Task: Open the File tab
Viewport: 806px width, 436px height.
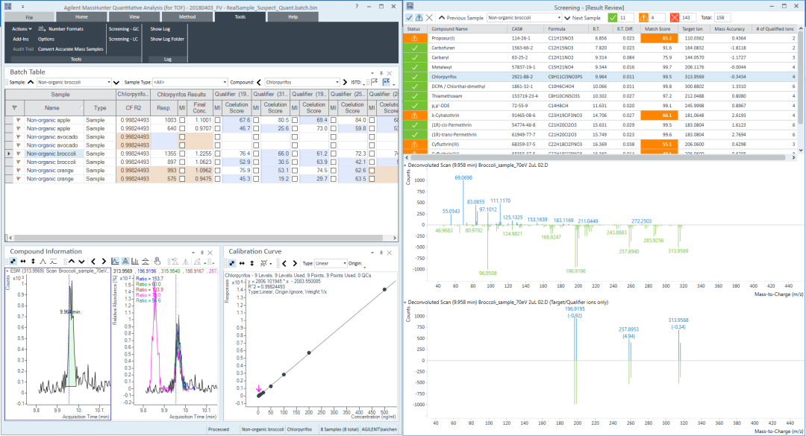Action: tap(29, 17)
